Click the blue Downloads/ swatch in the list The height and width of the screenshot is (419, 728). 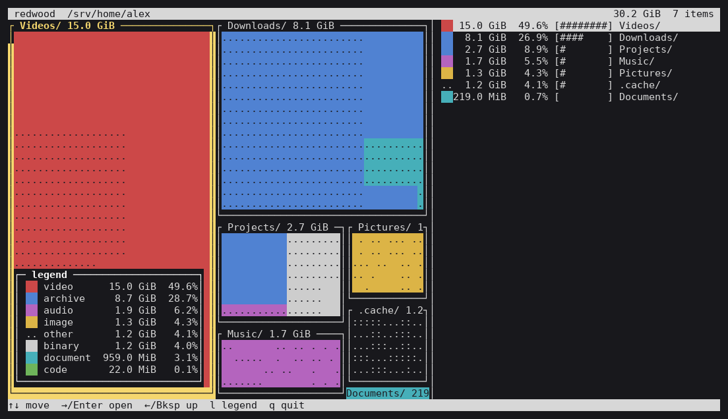[x=446, y=38]
